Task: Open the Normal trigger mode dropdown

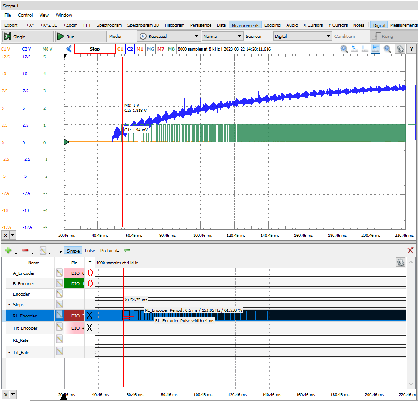Action: point(222,36)
